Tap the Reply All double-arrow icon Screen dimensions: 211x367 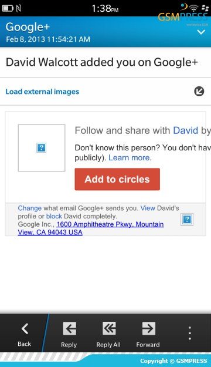[x=109, y=328]
